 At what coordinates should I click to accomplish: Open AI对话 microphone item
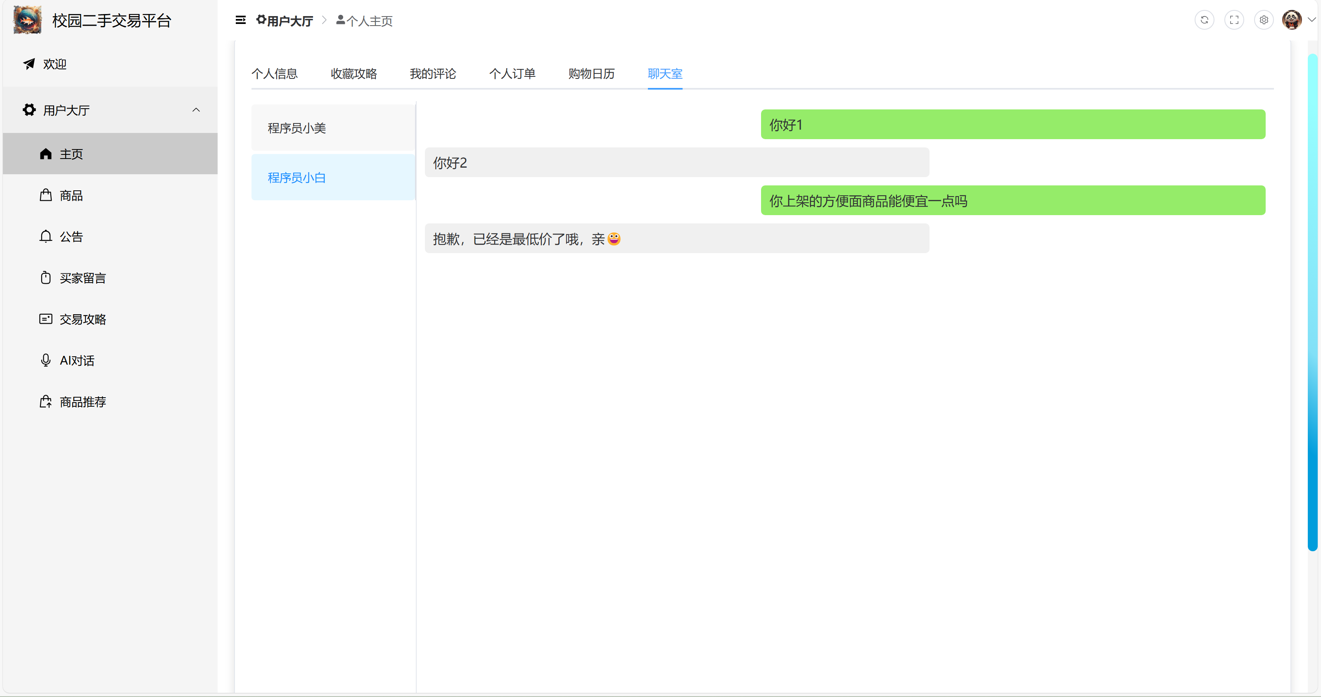[x=76, y=360]
